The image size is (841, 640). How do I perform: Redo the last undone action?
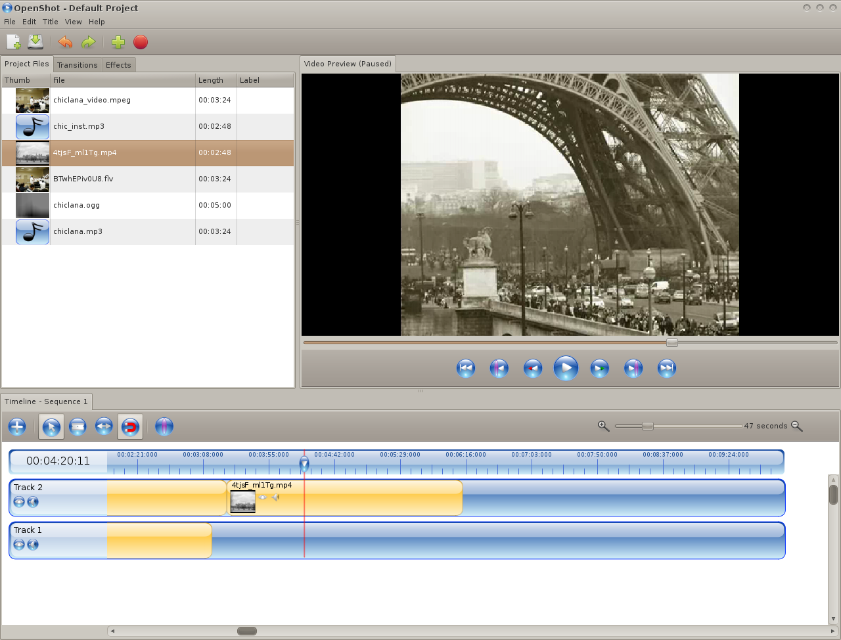click(88, 42)
